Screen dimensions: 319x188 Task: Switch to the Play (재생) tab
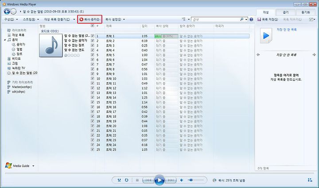pyautogui.click(x=266, y=12)
